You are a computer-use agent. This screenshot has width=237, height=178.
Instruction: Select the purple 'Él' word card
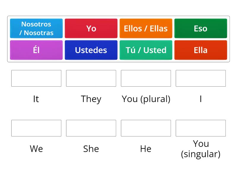(36, 50)
